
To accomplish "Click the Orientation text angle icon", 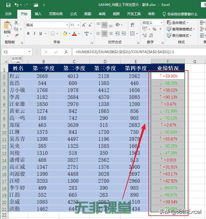I will pos(118,25).
